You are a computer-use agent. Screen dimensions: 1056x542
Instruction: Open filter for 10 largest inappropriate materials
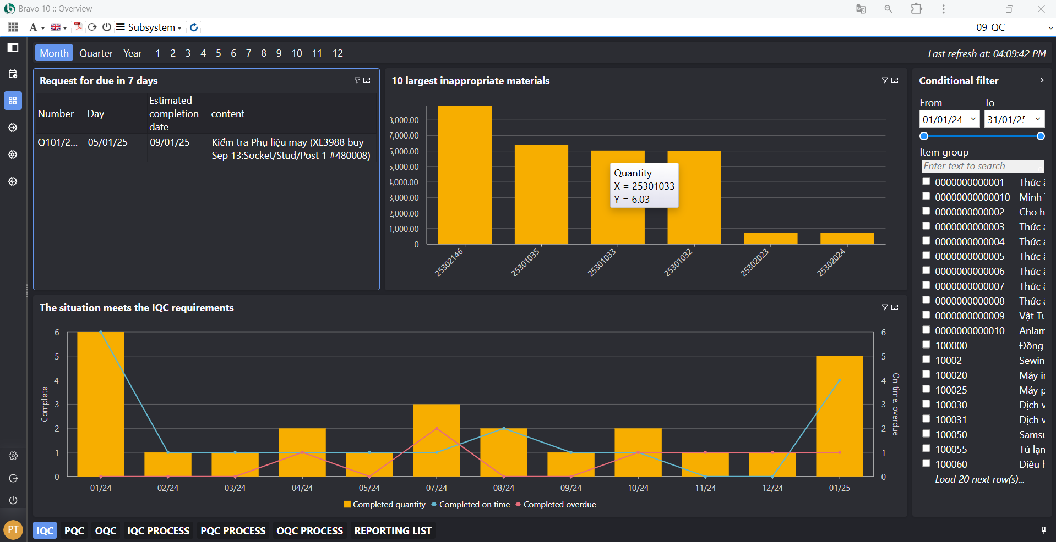pos(884,80)
